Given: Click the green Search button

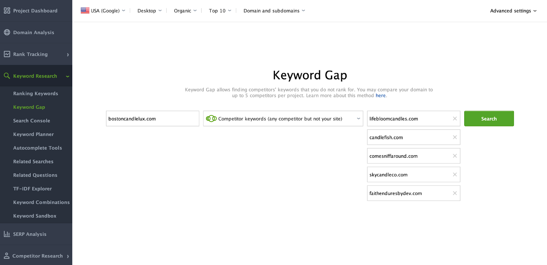Looking at the screenshot, I should pyautogui.click(x=489, y=119).
